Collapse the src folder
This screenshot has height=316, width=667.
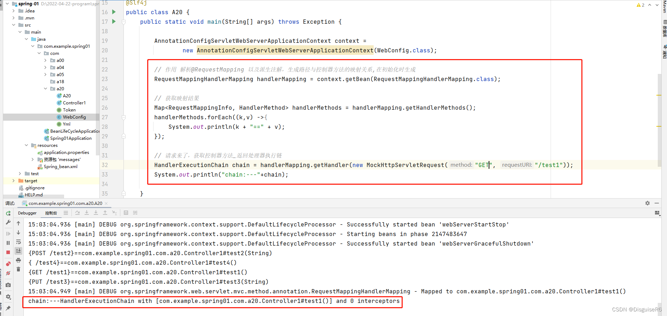tap(13, 25)
